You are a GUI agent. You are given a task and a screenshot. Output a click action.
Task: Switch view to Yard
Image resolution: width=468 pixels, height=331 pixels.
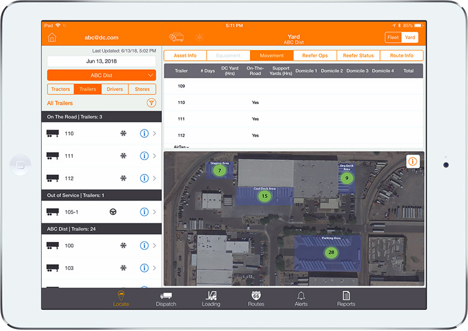pyautogui.click(x=410, y=37)
